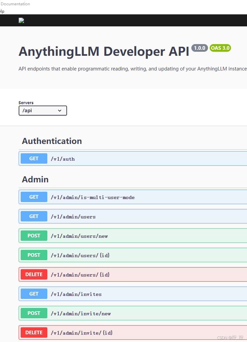Collapse the Authentication section heading

tap(52, 141)
